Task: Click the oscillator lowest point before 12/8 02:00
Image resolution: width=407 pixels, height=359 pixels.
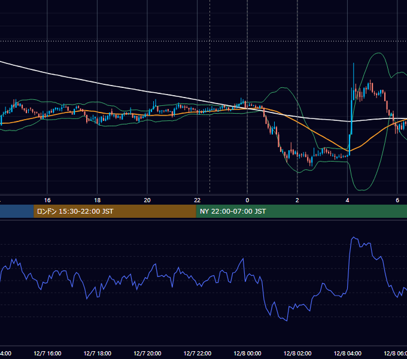Action: point(287,321)
